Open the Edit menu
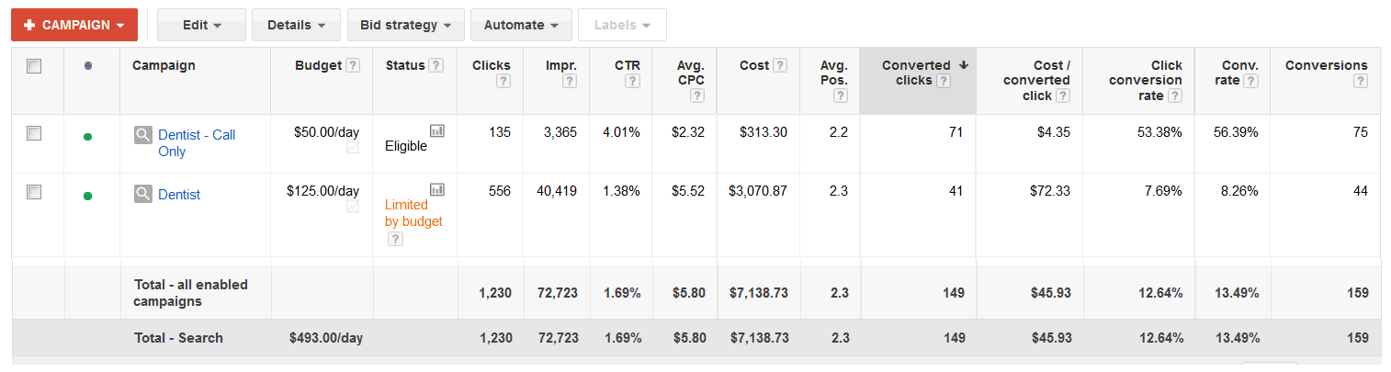Screen dimensions: 1391x372 pyautogui.click(x=201, y=25)
